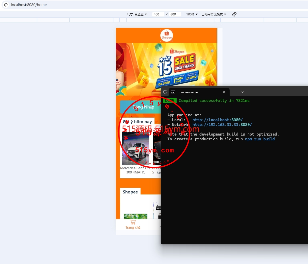This screenshot has height=264, width=308.
Task: Expand the terminal profile chevron dropdown
Action: tap(243, 92)
